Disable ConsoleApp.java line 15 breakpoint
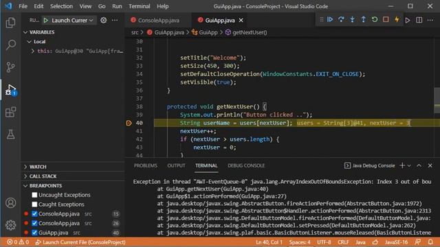This screenshot has height=247, width=440. coord(34,214)
